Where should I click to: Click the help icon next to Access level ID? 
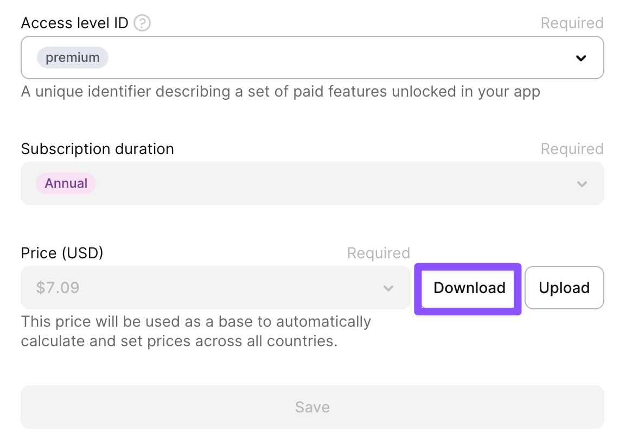142,23
